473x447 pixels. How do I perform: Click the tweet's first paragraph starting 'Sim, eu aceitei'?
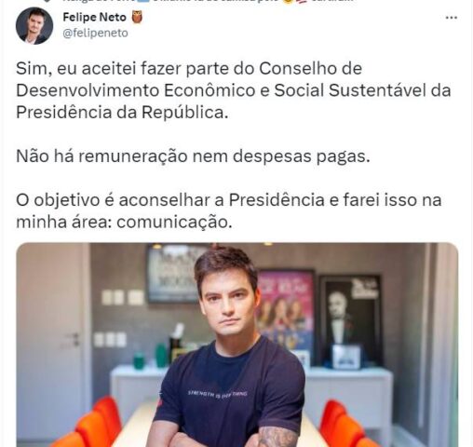point(234,90)
